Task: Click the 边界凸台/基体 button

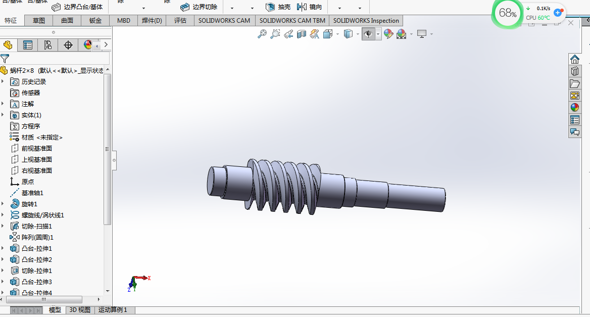Action: tap(77, 7)
